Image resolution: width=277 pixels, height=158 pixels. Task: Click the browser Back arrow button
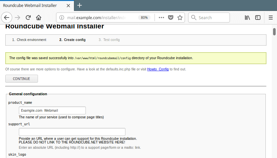pyautogui.click(x=7, y=18)
